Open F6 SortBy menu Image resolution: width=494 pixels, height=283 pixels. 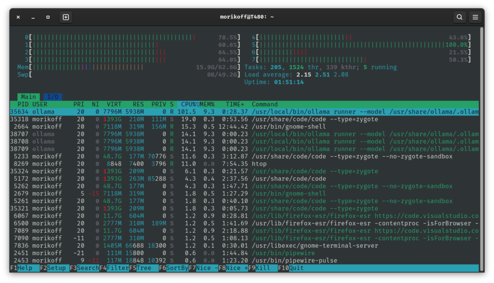point(174,268)
